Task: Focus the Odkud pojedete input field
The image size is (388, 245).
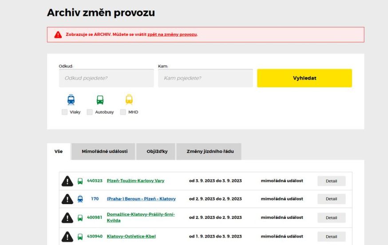Action: (107, 78)
